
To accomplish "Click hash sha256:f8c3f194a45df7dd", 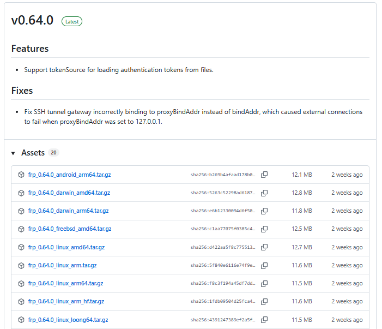I will 223,283.
